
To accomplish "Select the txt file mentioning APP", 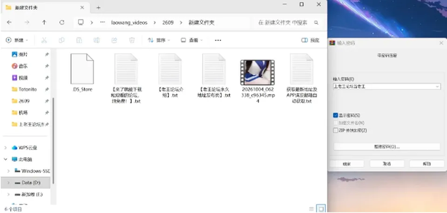I will pos(302,78).
